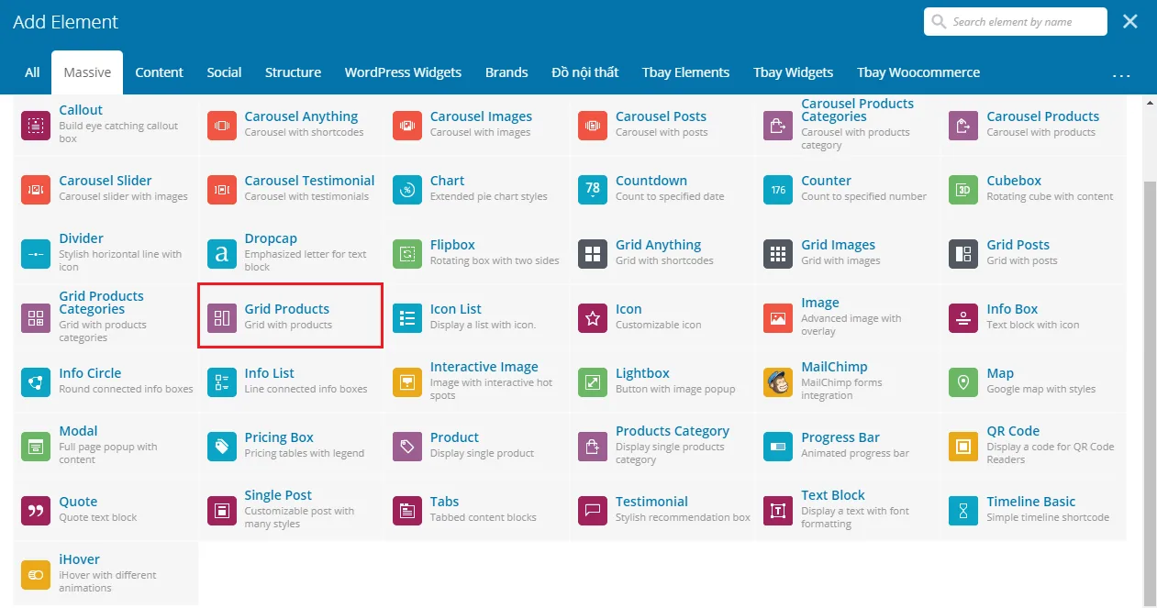Click the Flipbox icon
Screen dimensions: 1157x608
tap(406, 253)
